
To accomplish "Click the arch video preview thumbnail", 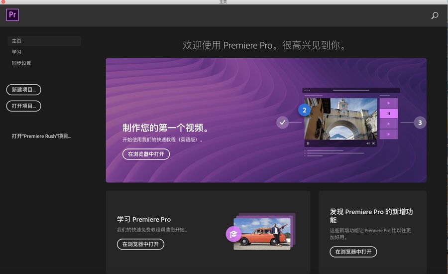I will point(340,119).
